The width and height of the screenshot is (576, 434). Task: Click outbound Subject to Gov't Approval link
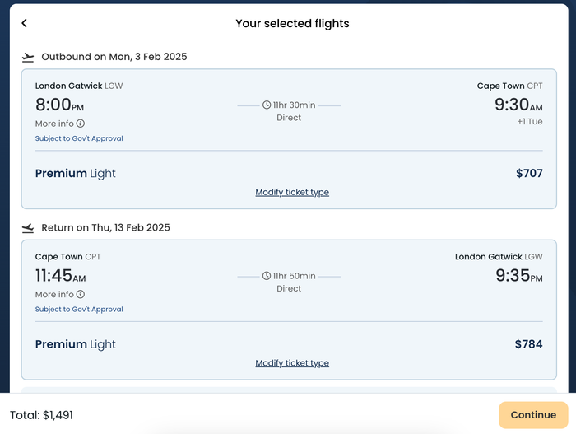79,138
